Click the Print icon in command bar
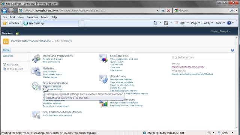 click(183, 23)
